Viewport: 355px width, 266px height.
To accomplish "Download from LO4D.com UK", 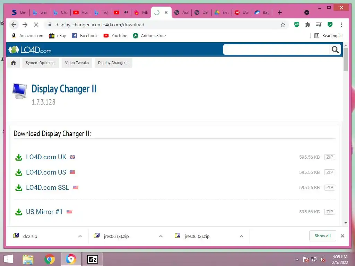I will (x=46, y=157).
